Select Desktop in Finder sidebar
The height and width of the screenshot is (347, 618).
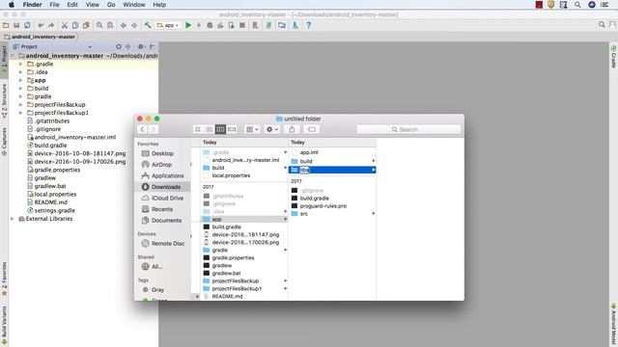162,153
